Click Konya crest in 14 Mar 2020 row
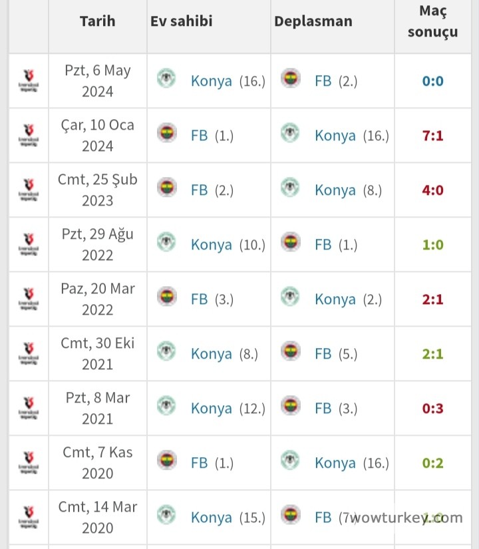Viewport: 479px width, 549px height. point(166,516)
